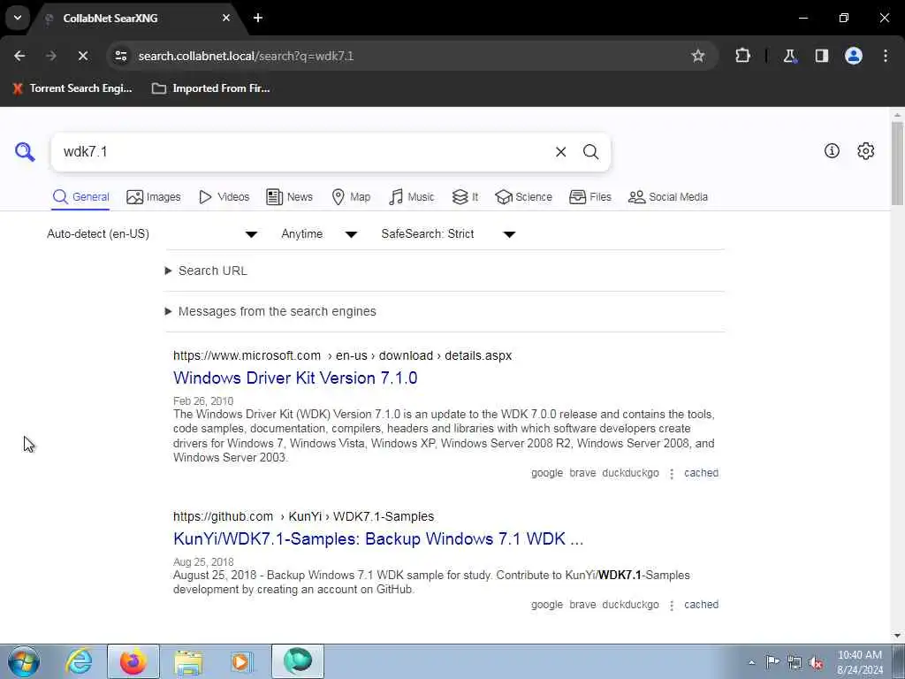
Task: Open Chrome Labs flask icon
Action: (x=789, y=56)
